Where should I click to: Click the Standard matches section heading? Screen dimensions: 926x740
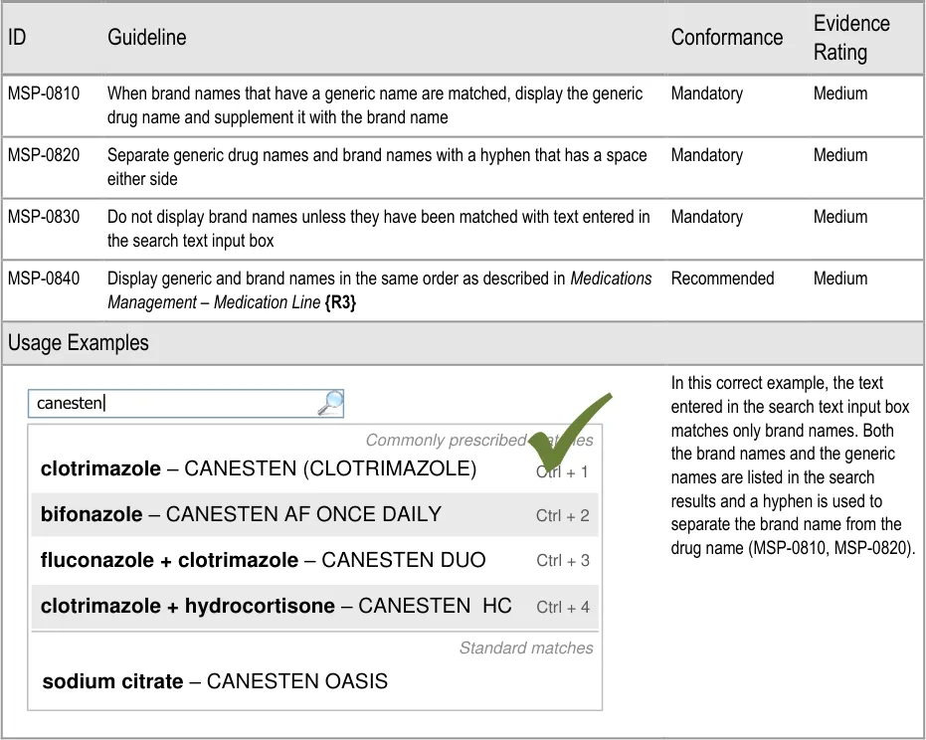click(525, 648)
